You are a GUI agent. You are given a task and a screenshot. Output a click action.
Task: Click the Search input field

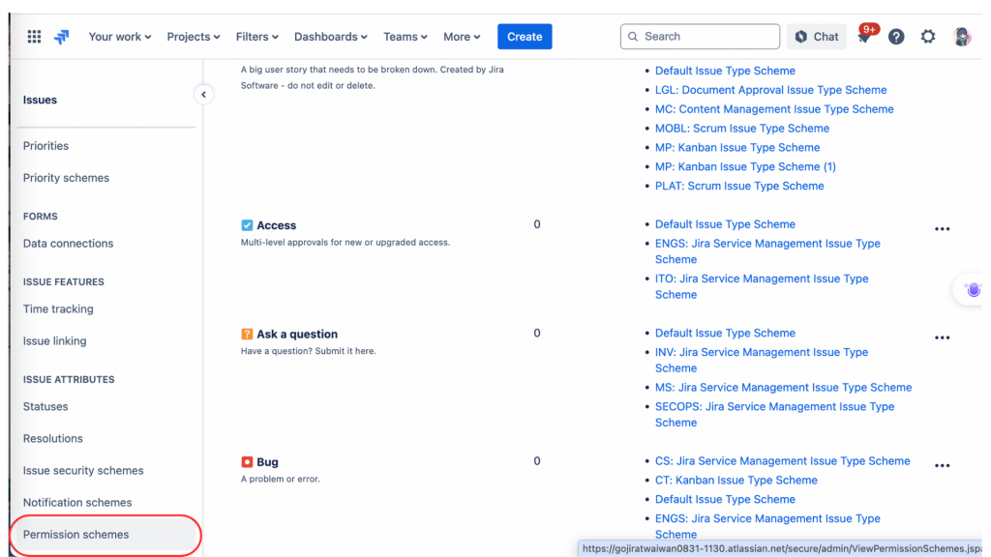click(700, 37)
